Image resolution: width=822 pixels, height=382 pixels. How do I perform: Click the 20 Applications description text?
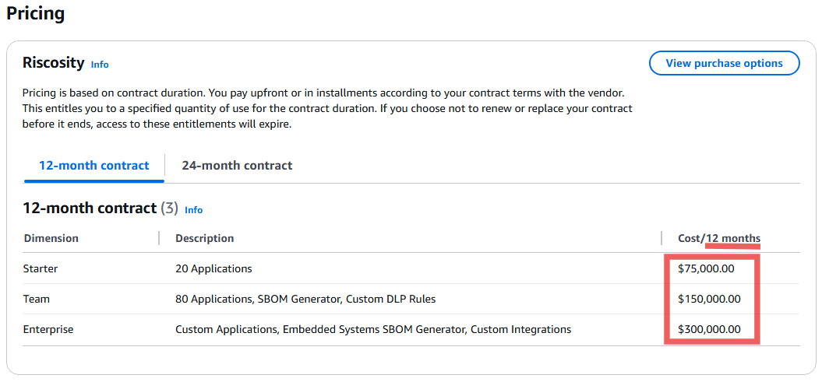(x=213, y=269)
